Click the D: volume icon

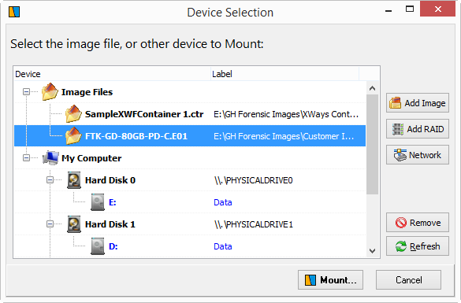(x=98, y=246)
